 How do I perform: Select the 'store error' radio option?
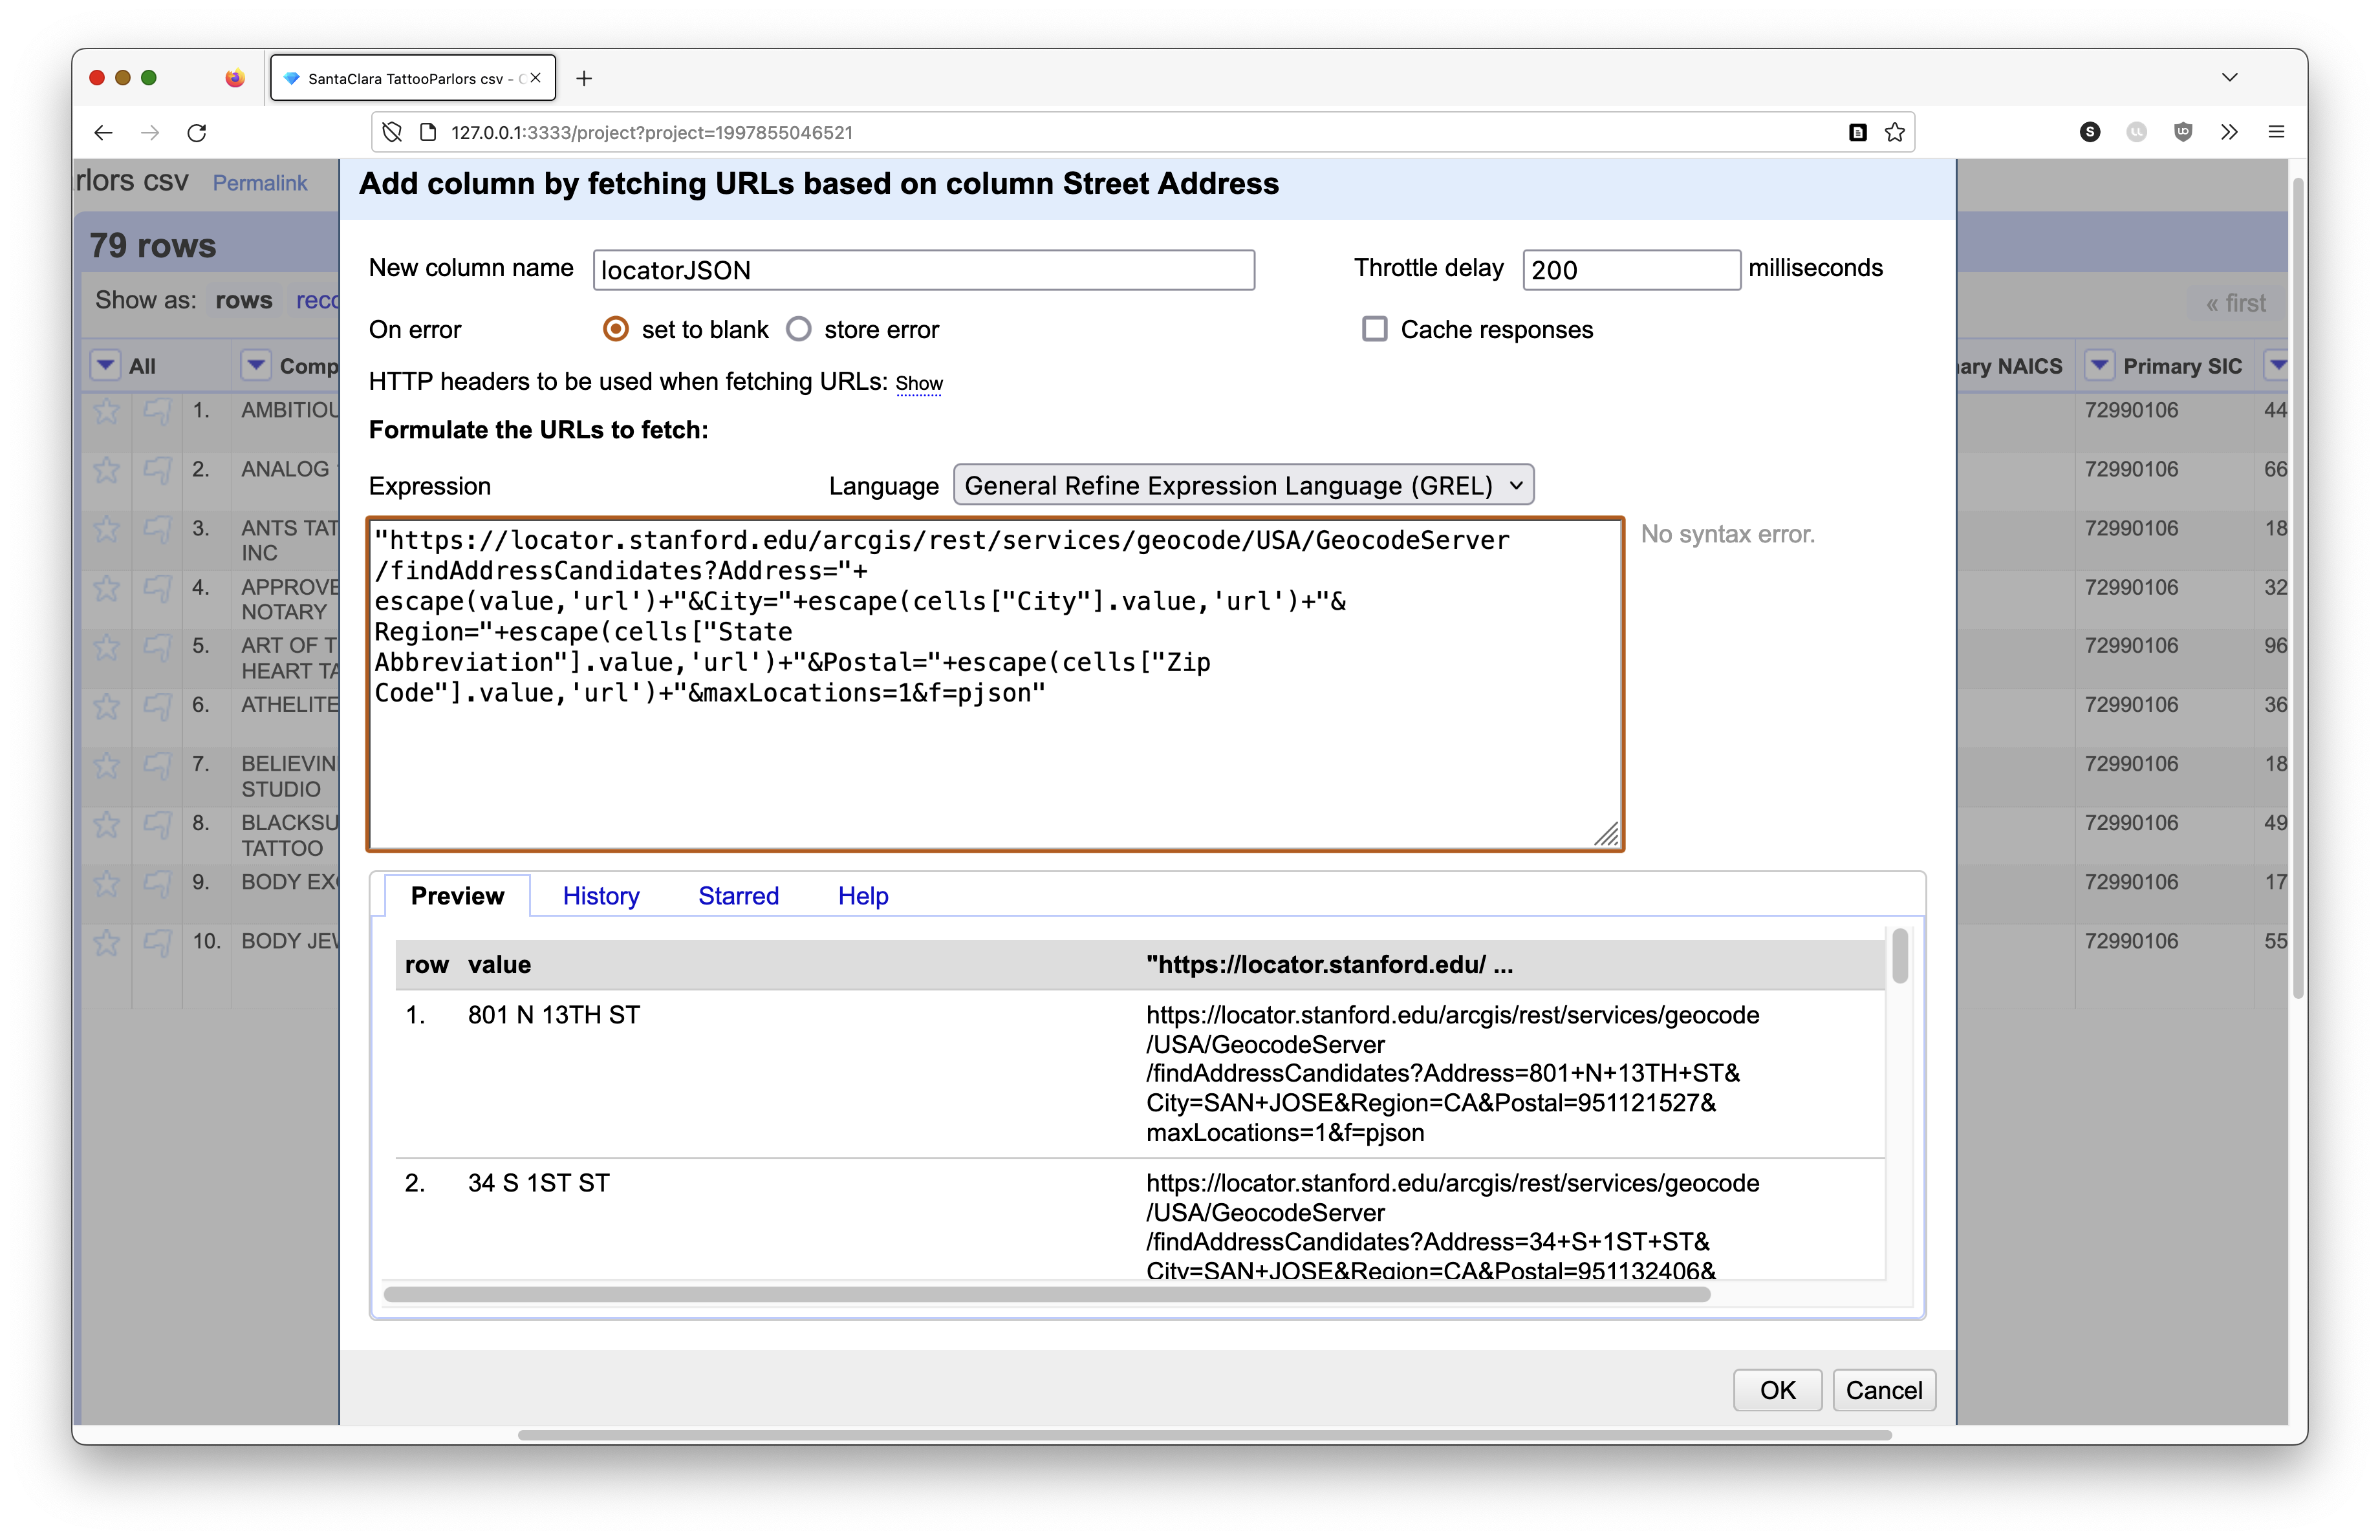pyautogui.click(x=798, y=330)
